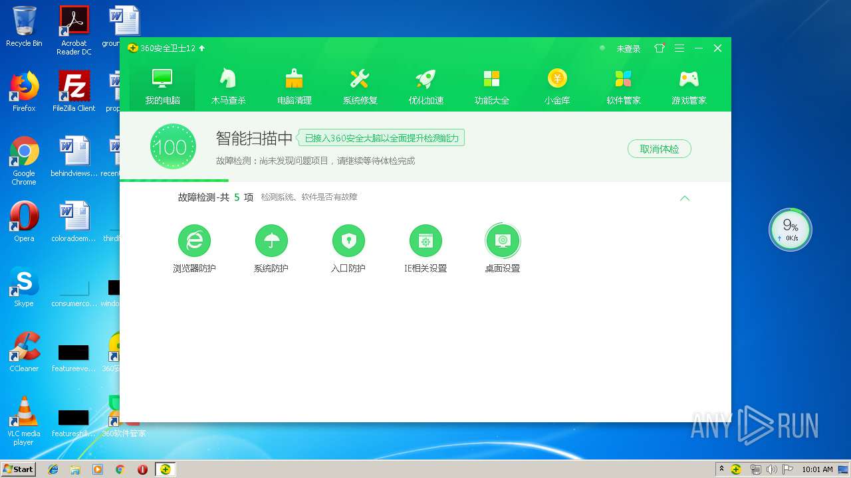The image size is (851, 478).
Task: Open the 功能大全 tab
Action: 491,86
